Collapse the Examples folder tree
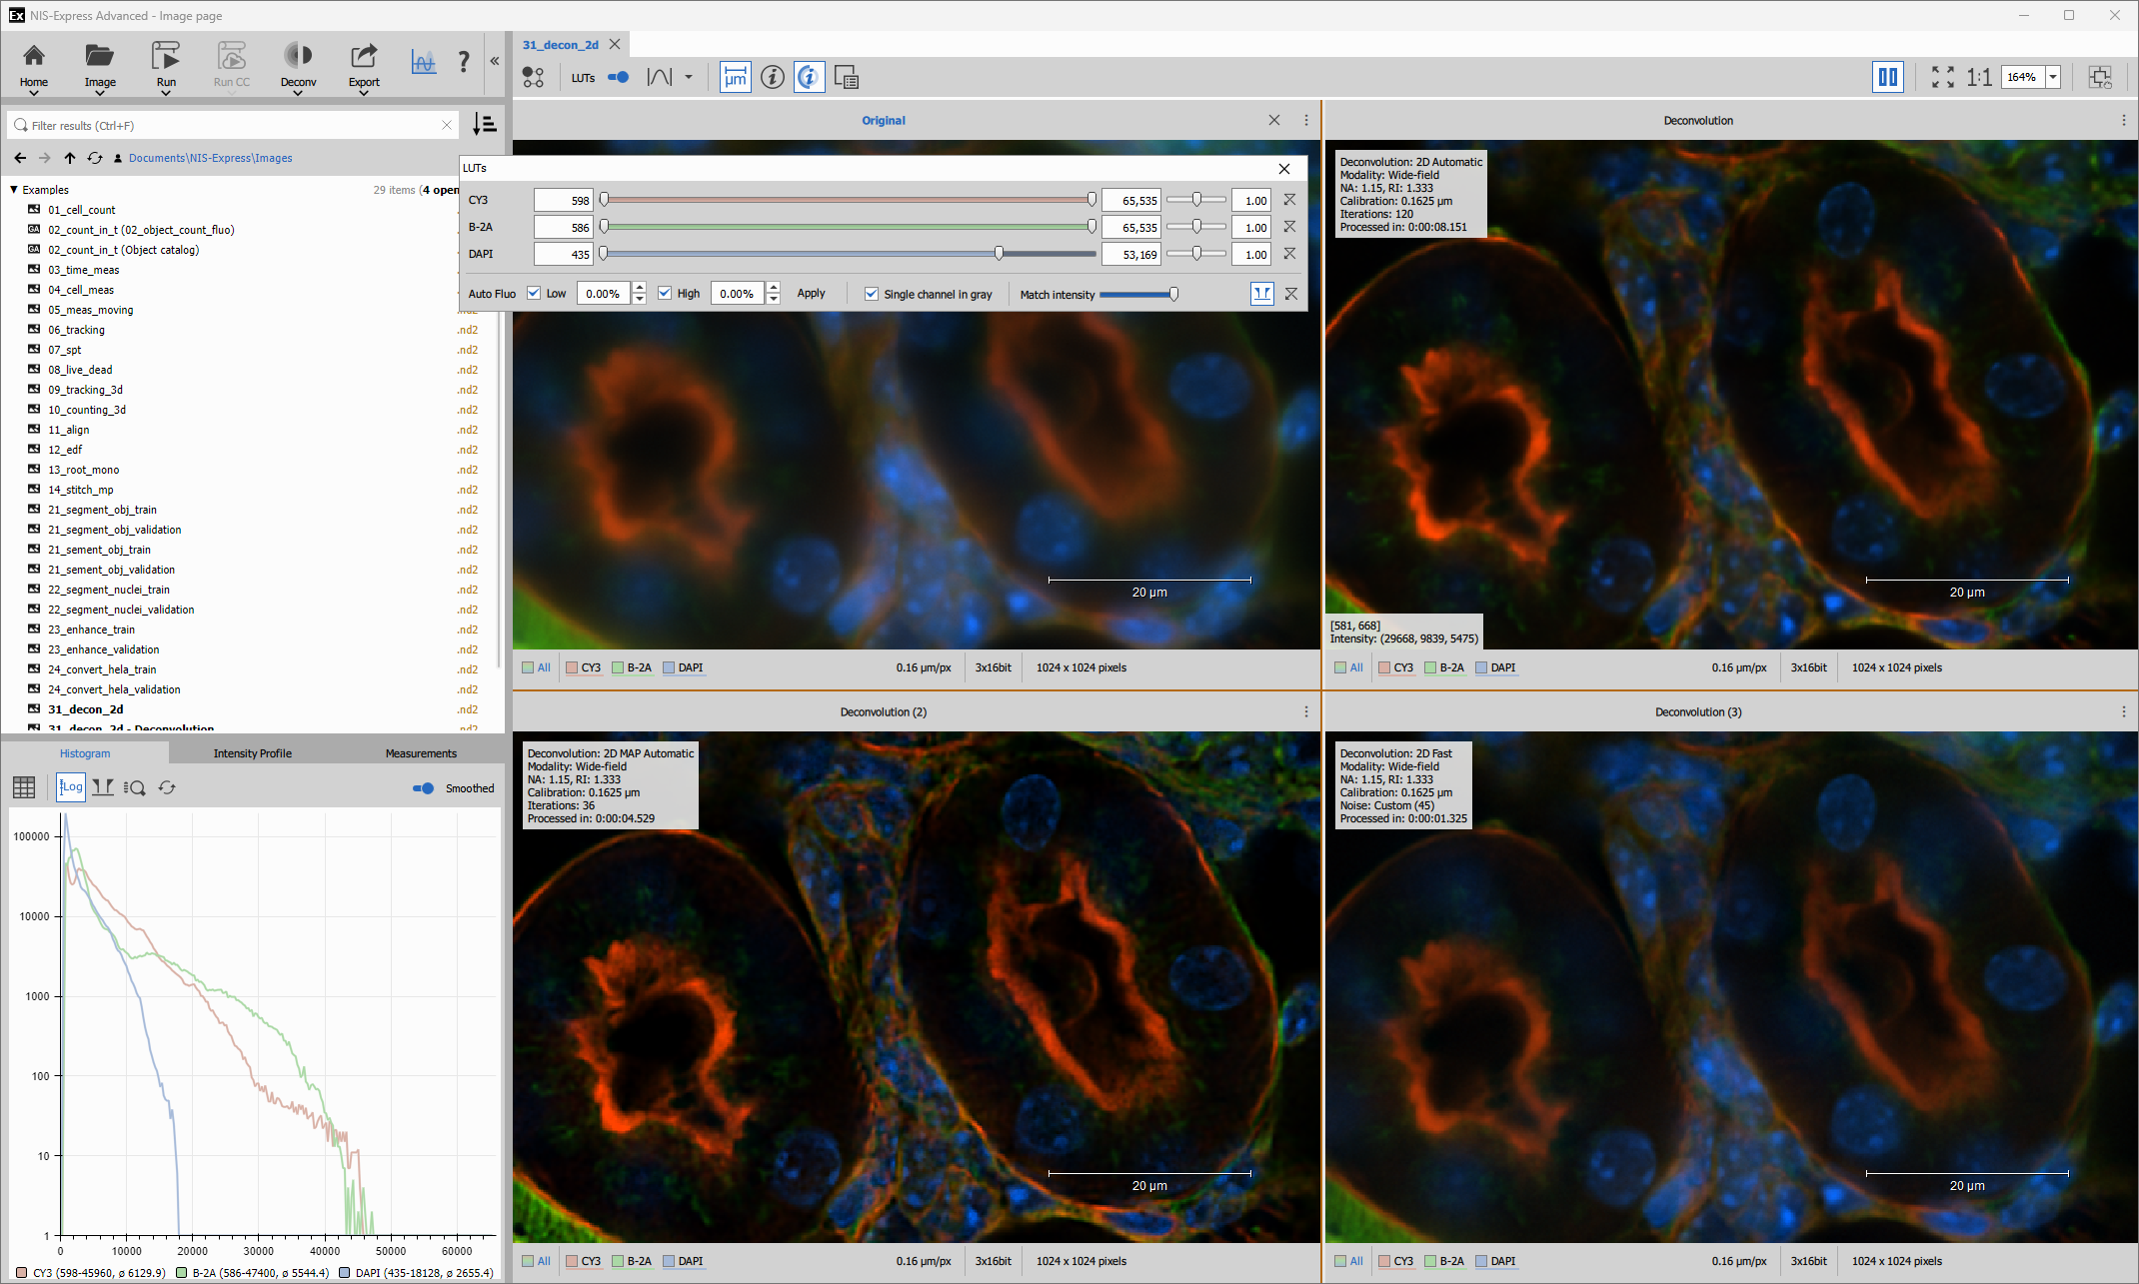The height and width of the screenshot is (1284, 2139). (x=13, y=189)
